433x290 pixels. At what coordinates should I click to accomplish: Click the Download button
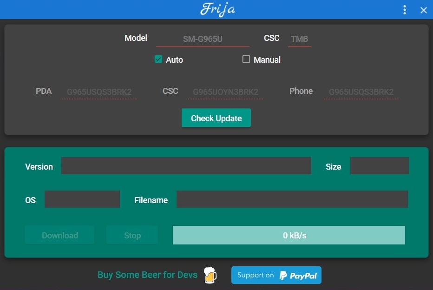60,235
